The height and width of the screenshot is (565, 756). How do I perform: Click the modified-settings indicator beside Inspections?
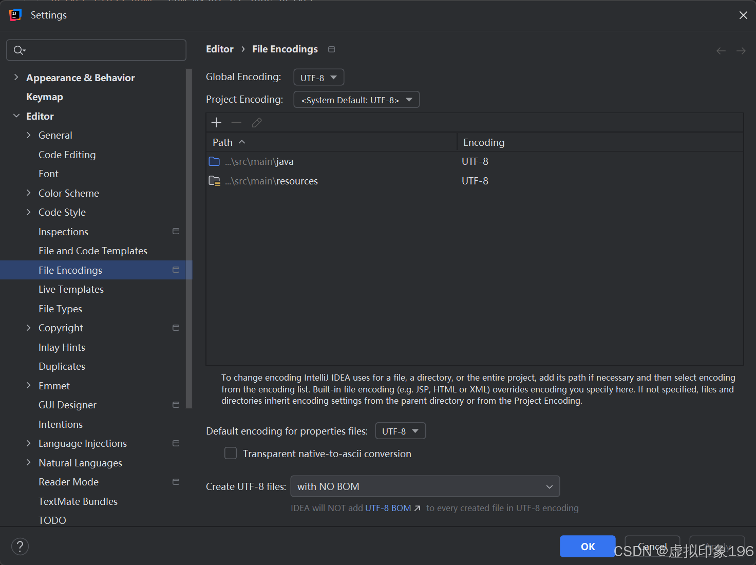click(176, 231)
